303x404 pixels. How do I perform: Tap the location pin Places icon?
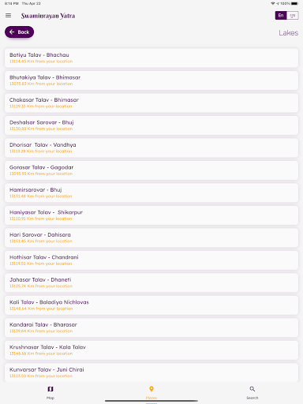151,389
